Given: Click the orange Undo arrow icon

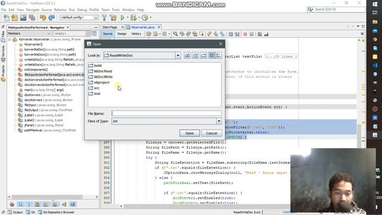Looking at the screenshot, I should [x=43, y=17].
